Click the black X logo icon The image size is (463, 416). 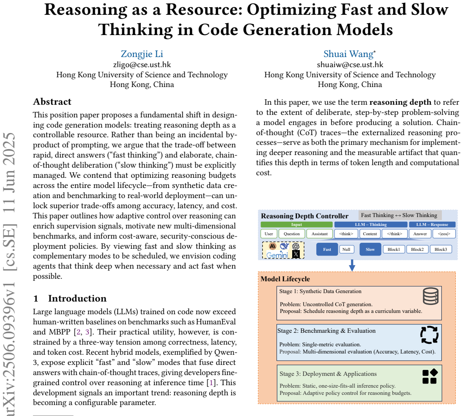(296, 254)
